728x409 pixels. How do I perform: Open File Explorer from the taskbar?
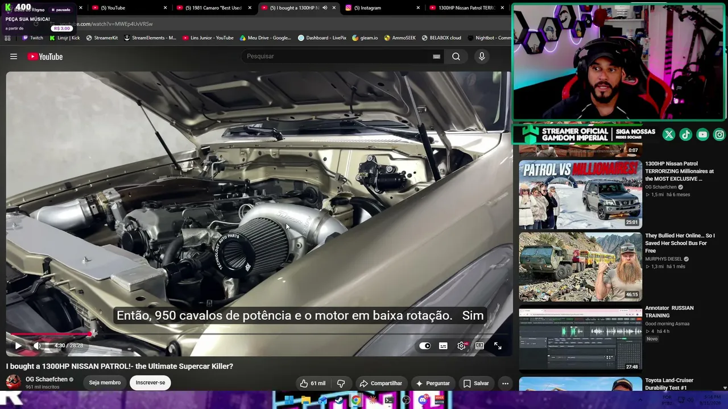click(x=305, y=400)
